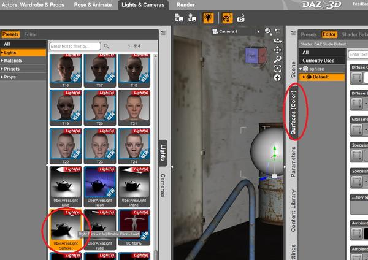The image size is (368, 260).
Task: Select Currently Used in surfaces list
Action: (322, 61)
